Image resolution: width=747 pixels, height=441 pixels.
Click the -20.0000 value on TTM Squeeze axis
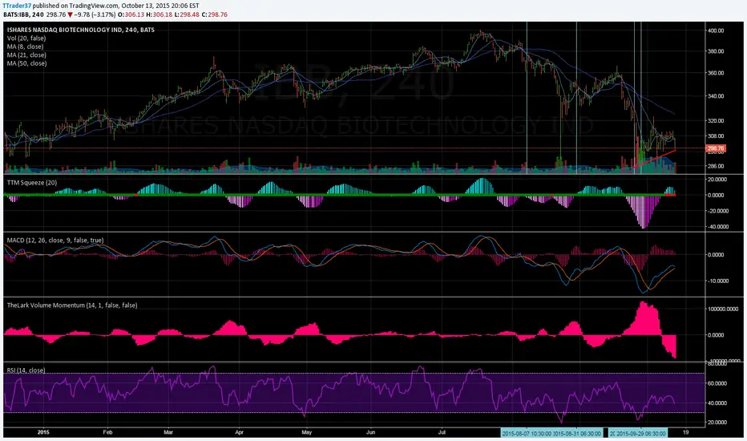[x=717, y=211]
